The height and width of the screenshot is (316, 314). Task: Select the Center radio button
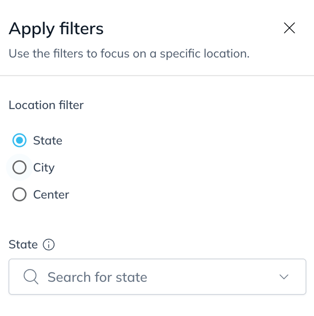[x=19, y=194]
